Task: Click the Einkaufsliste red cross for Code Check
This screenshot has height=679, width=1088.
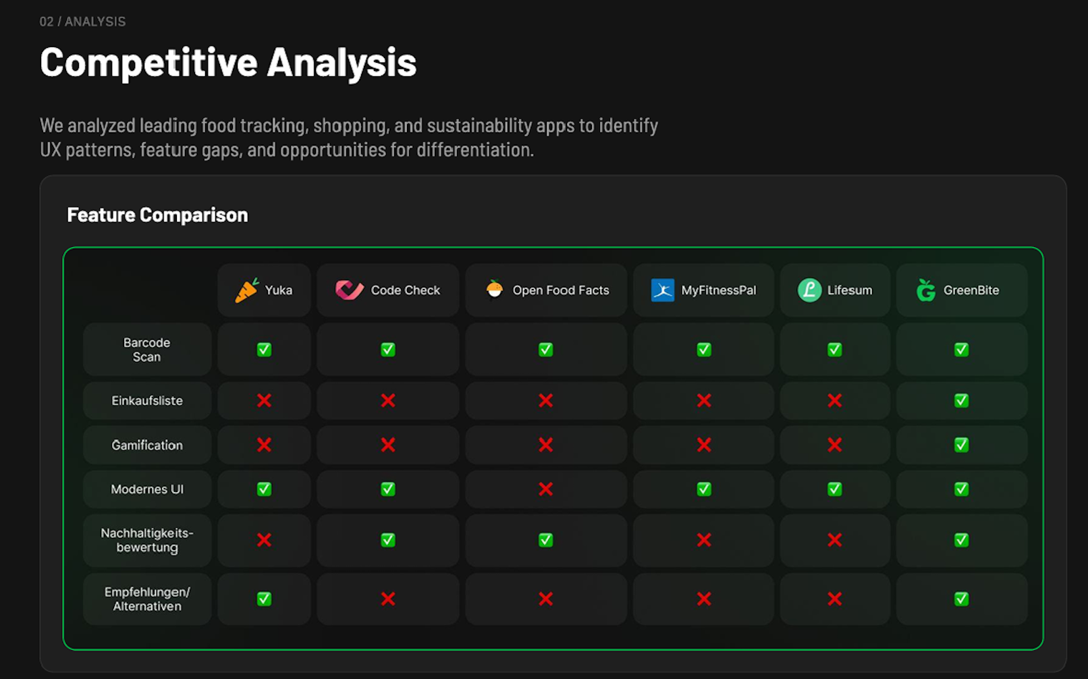Action: (388, 401)
